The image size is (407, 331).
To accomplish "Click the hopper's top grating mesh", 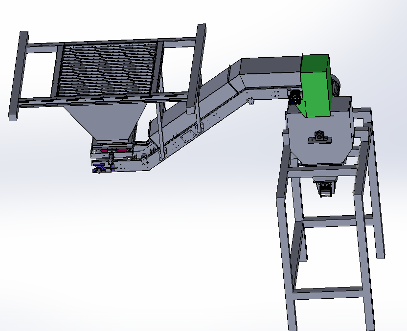I will pos(107,68).
